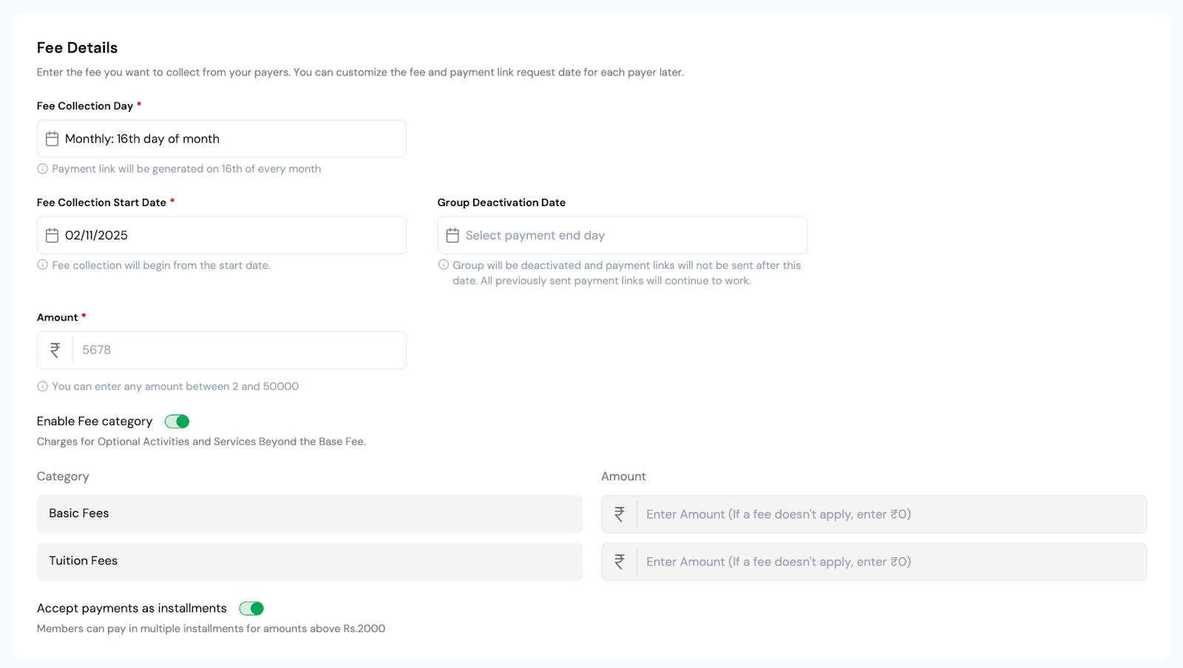Click info icon beside payment link generation note
Image resolution: width=1183 pixels, height=668 pixels.
43,168
